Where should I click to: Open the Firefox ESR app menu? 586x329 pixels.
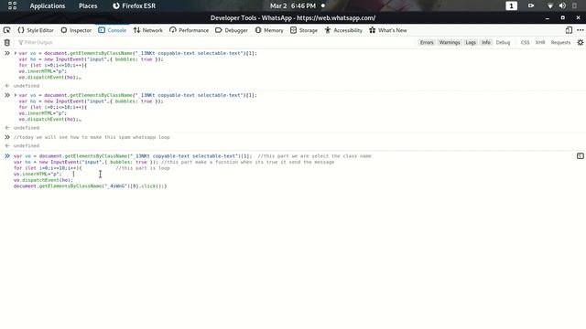(x=134, y=6)
